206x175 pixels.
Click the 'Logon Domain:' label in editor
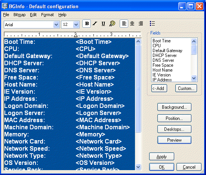(26, 106)
